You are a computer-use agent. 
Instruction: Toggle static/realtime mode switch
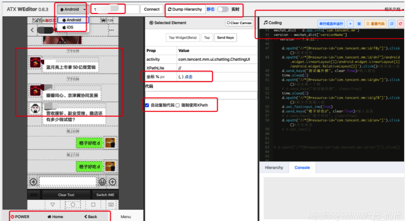pyautogui.click(x=223, y=9)
